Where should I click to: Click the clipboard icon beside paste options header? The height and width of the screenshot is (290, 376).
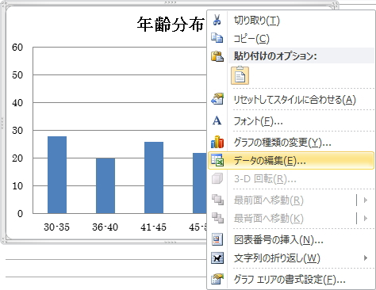click(x=217, y=56)
